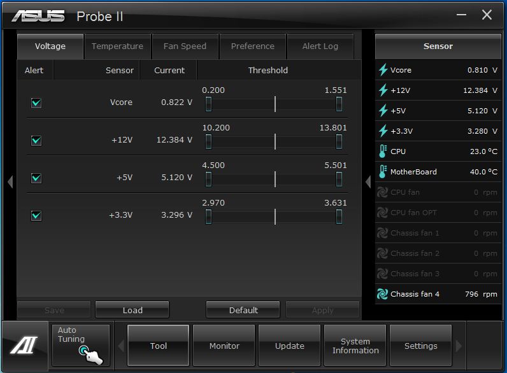Click +12V lower threshold slider handle

[208, 141]
